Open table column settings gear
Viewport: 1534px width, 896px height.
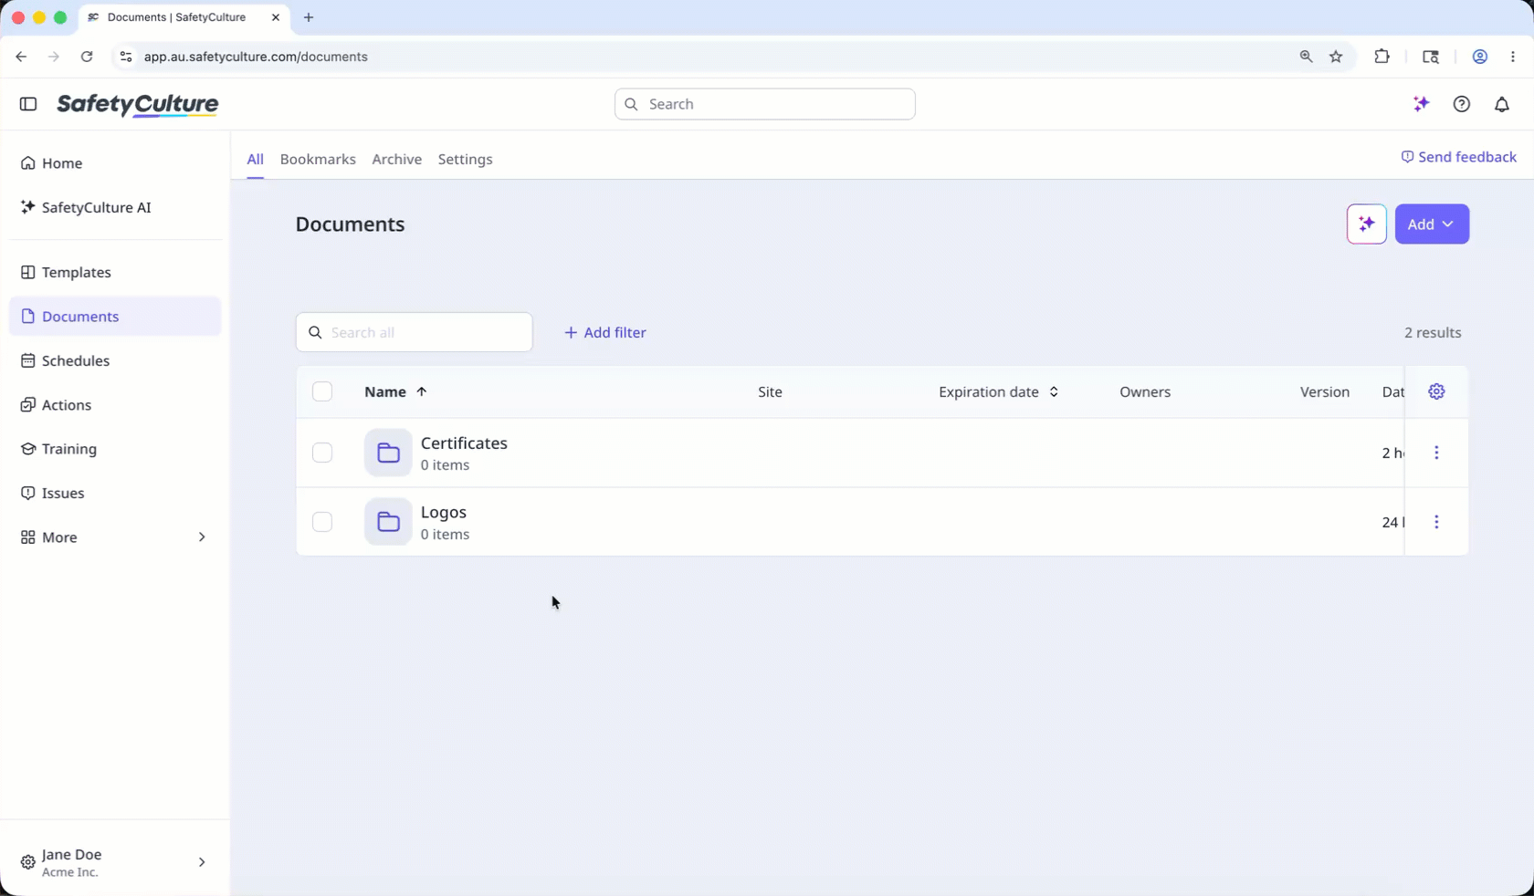click(x=1436, y=391)
